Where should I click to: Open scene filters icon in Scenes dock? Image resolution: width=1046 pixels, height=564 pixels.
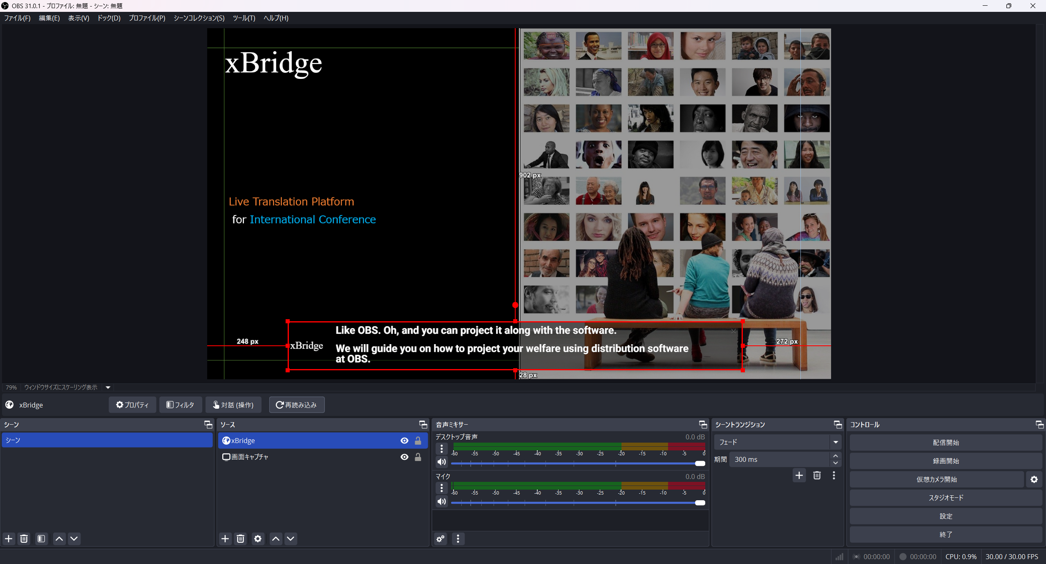click(41, 539)
